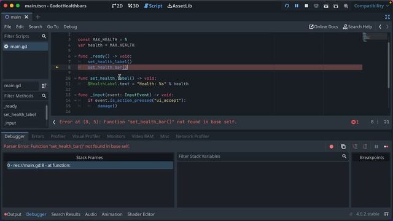Click the code editor vertical scrollbar

tap(389, 65)
